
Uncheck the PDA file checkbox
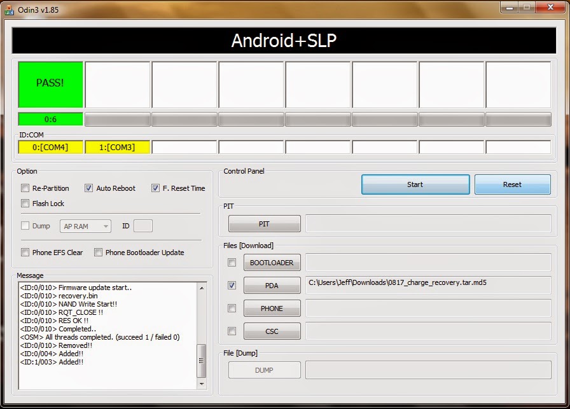[232, 286]
